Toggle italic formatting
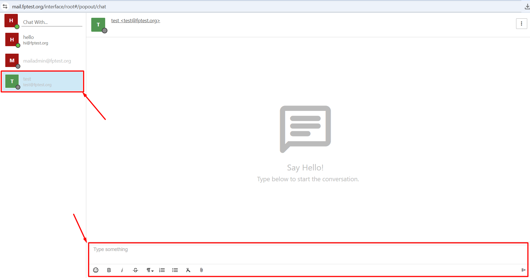This screenshot has height=278, width=530. (122, 270)
